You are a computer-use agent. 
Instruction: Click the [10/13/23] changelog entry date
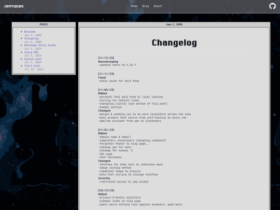click(106, 190)
